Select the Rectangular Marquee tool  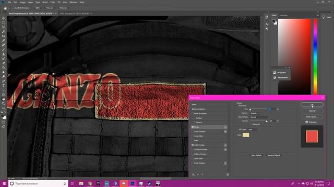[x=4, y=23]
